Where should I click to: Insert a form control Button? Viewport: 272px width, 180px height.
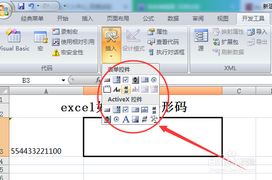click(x=107, y=80)
